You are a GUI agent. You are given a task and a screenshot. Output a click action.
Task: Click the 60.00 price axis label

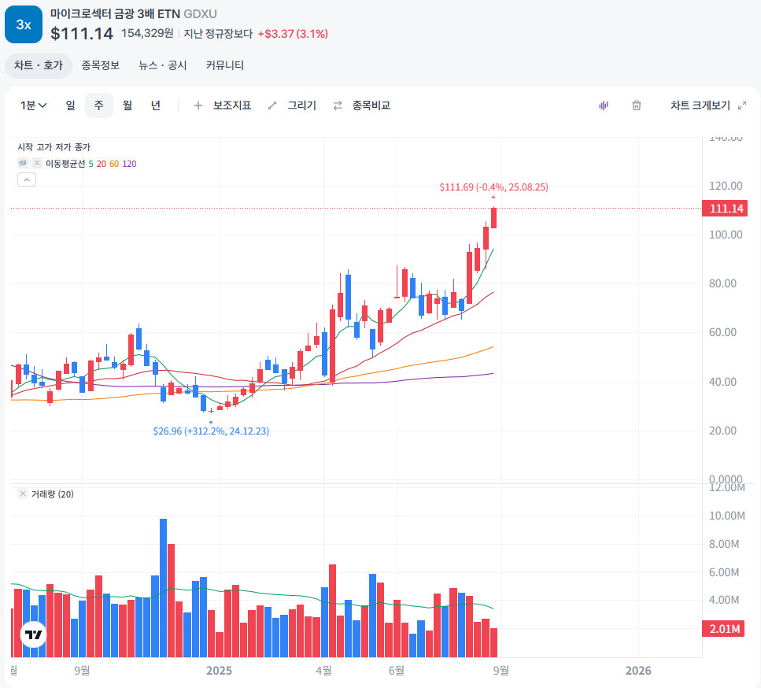[722, 333]
